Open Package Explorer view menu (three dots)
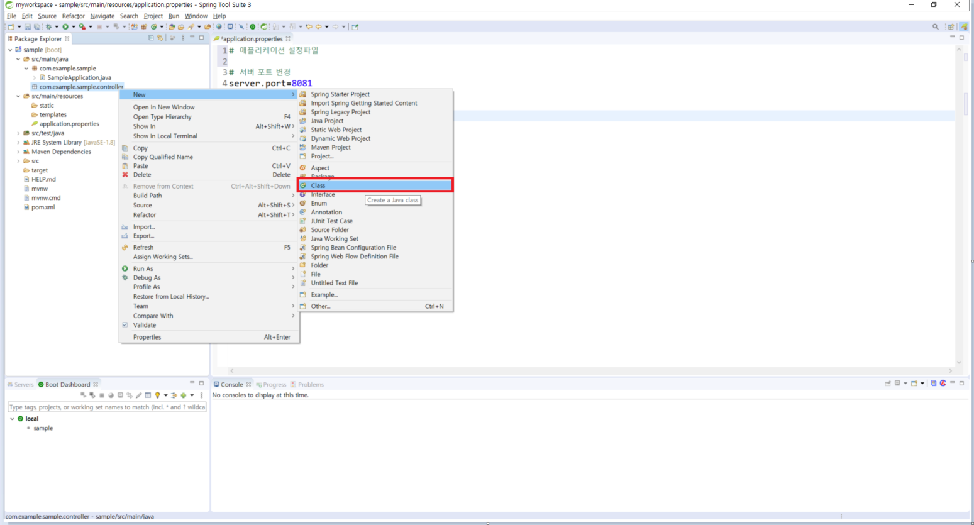974x525 pixels. tap(183, 38)
